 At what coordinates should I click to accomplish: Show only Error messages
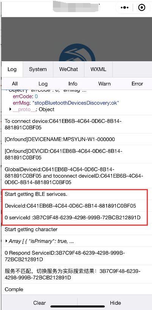click(137, 84)
